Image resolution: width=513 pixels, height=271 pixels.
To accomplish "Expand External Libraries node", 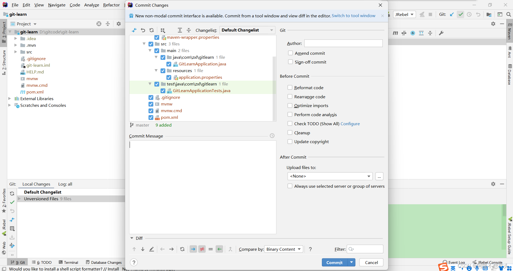I will point(10,99).
